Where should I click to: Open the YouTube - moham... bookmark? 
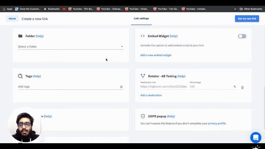tap(194, 9)
